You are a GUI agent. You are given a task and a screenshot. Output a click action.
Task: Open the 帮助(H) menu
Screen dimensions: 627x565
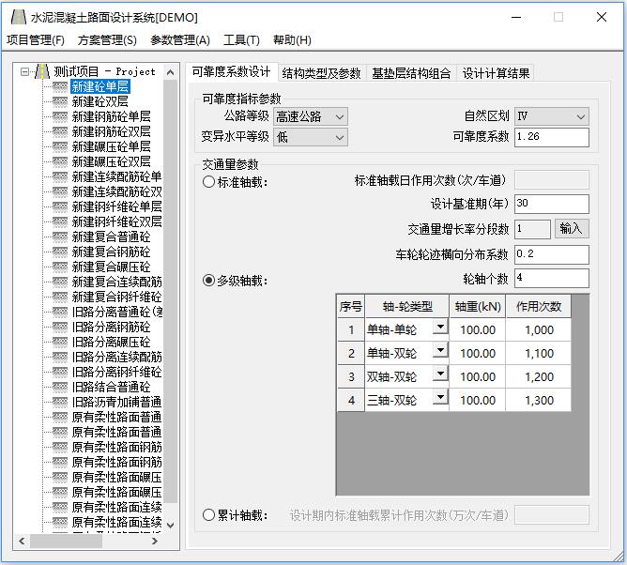click(292, 40)
